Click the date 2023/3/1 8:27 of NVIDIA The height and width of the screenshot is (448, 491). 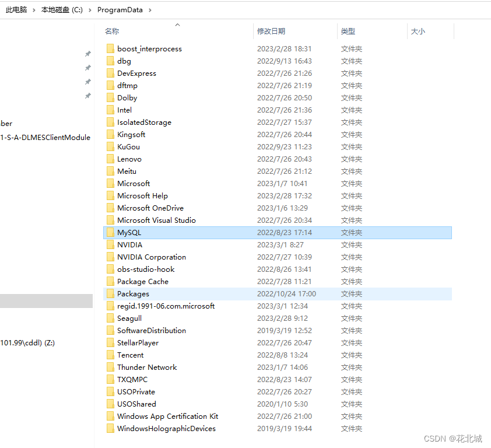coord(280,244)
